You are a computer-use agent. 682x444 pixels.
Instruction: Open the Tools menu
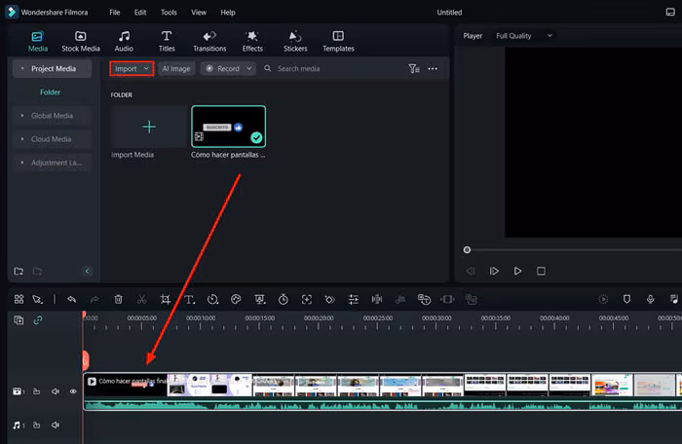pos(169,13)
